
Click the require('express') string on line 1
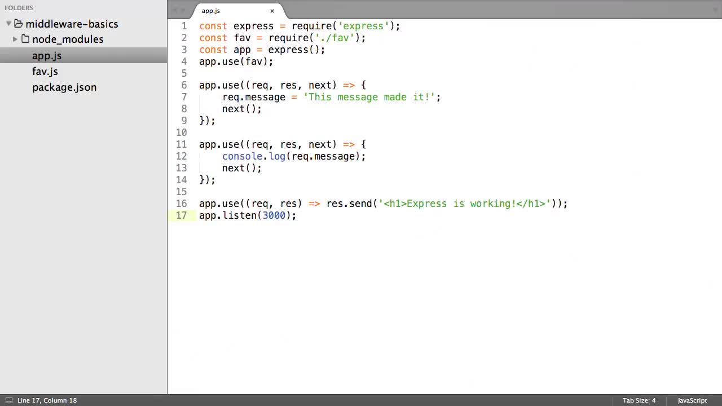tap(363, 26)
